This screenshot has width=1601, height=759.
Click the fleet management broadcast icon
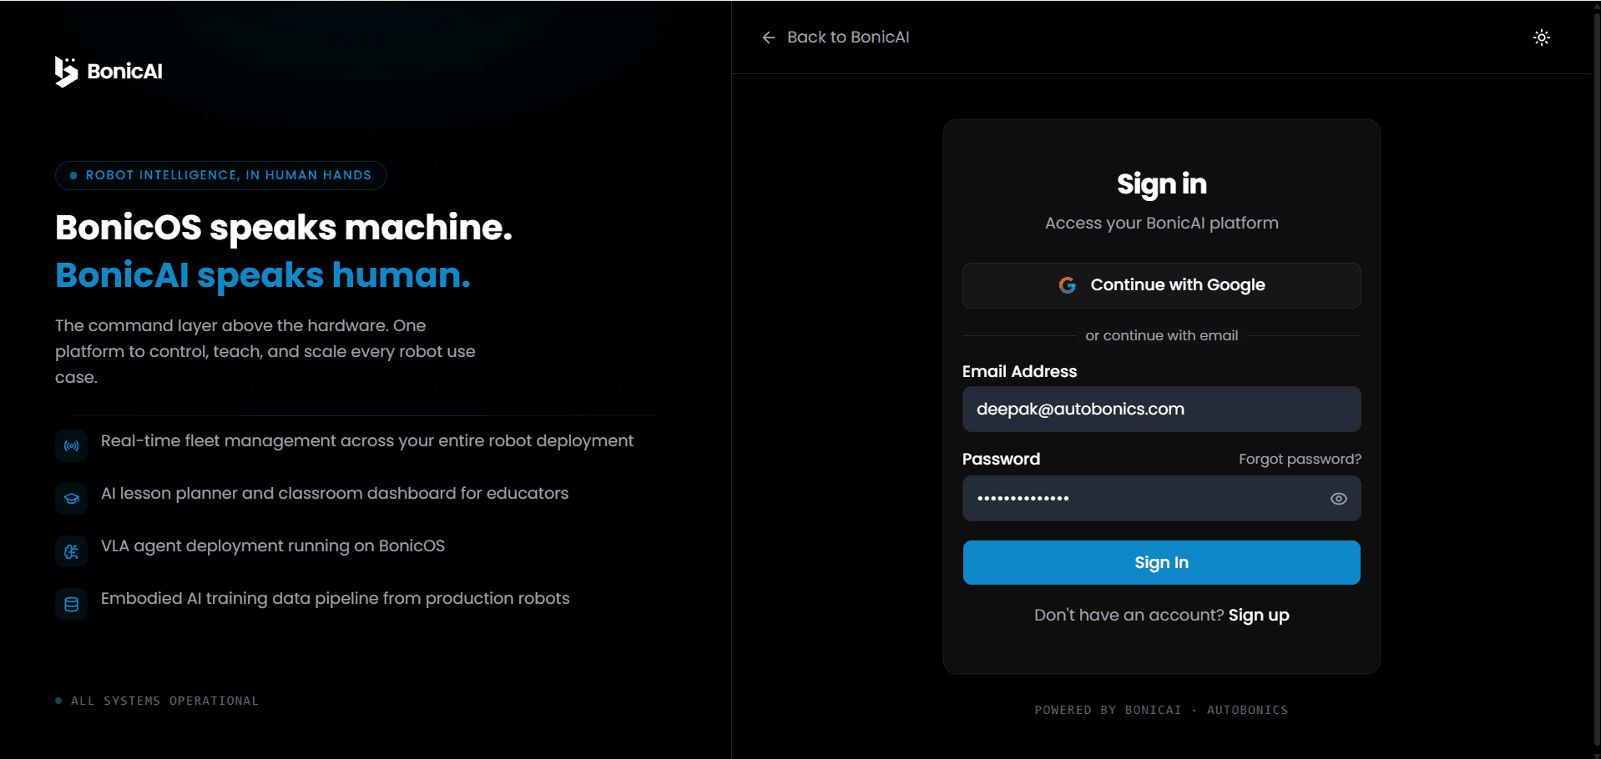pos(72,446)
